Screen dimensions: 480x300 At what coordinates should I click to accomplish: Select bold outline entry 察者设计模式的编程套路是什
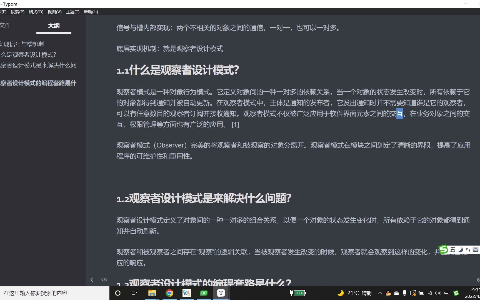[38, 83]
